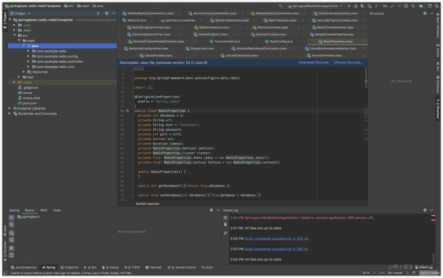
Task: Run the application with coverage
Action: pos(362,6)
